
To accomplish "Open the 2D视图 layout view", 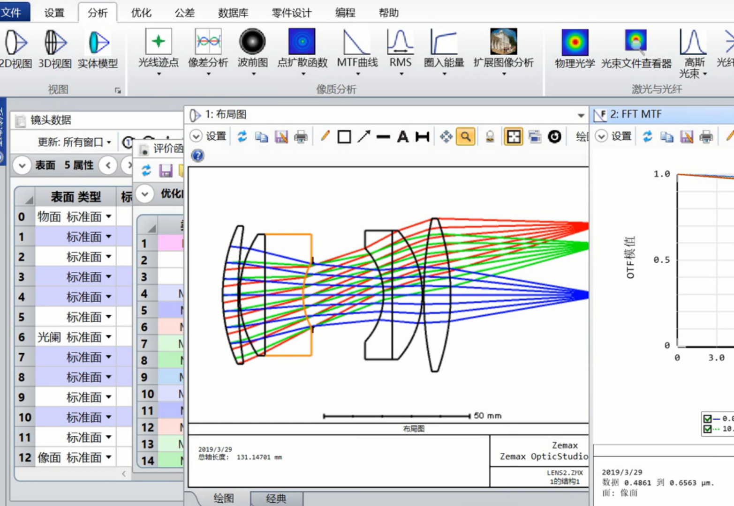I will [x=16, y=49].
